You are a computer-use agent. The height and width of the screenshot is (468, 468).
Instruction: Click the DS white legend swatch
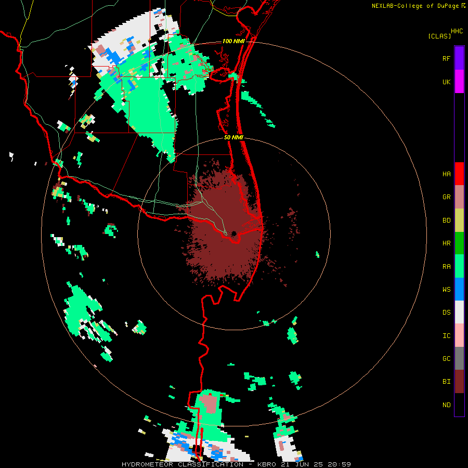pos(459,312)
